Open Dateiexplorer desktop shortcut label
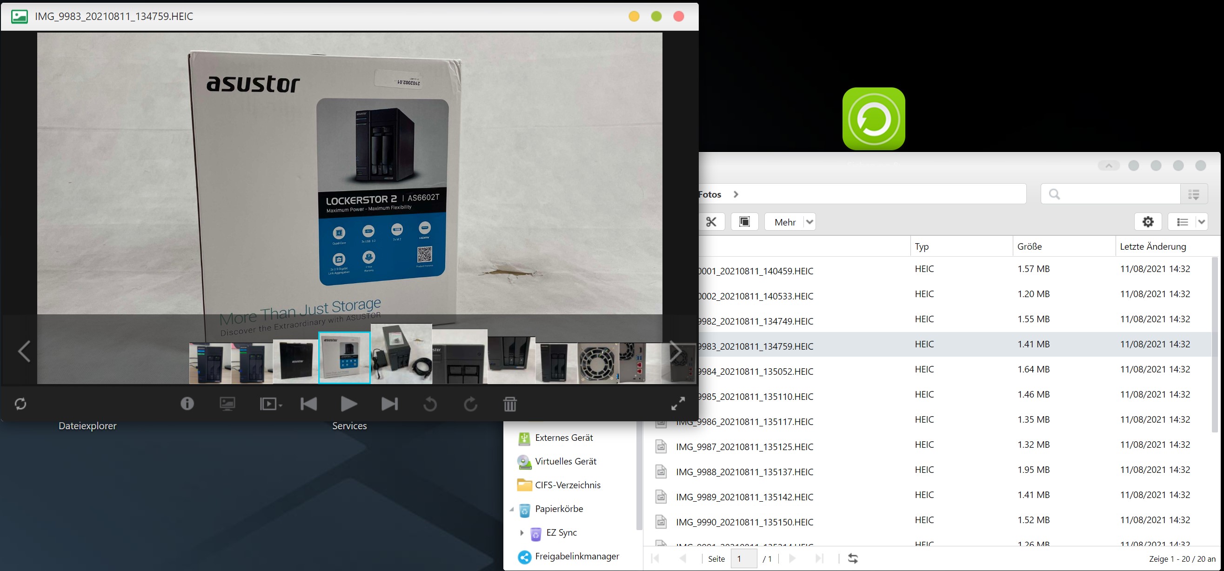1224x571 pixels. pos(87,425)
